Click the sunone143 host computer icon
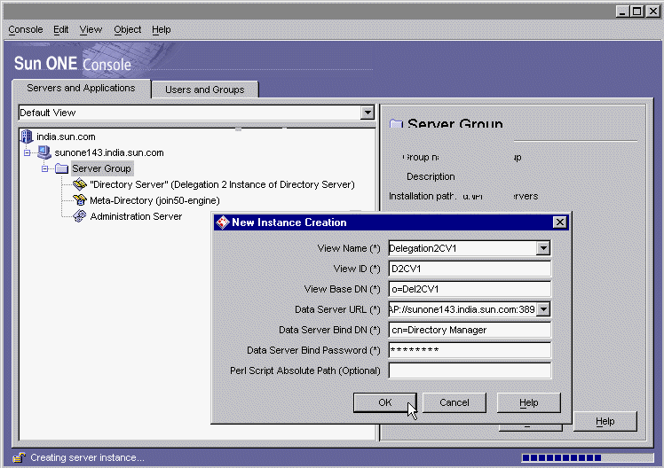The width and height of the screenshot is (664, 468). coord(44,152)
